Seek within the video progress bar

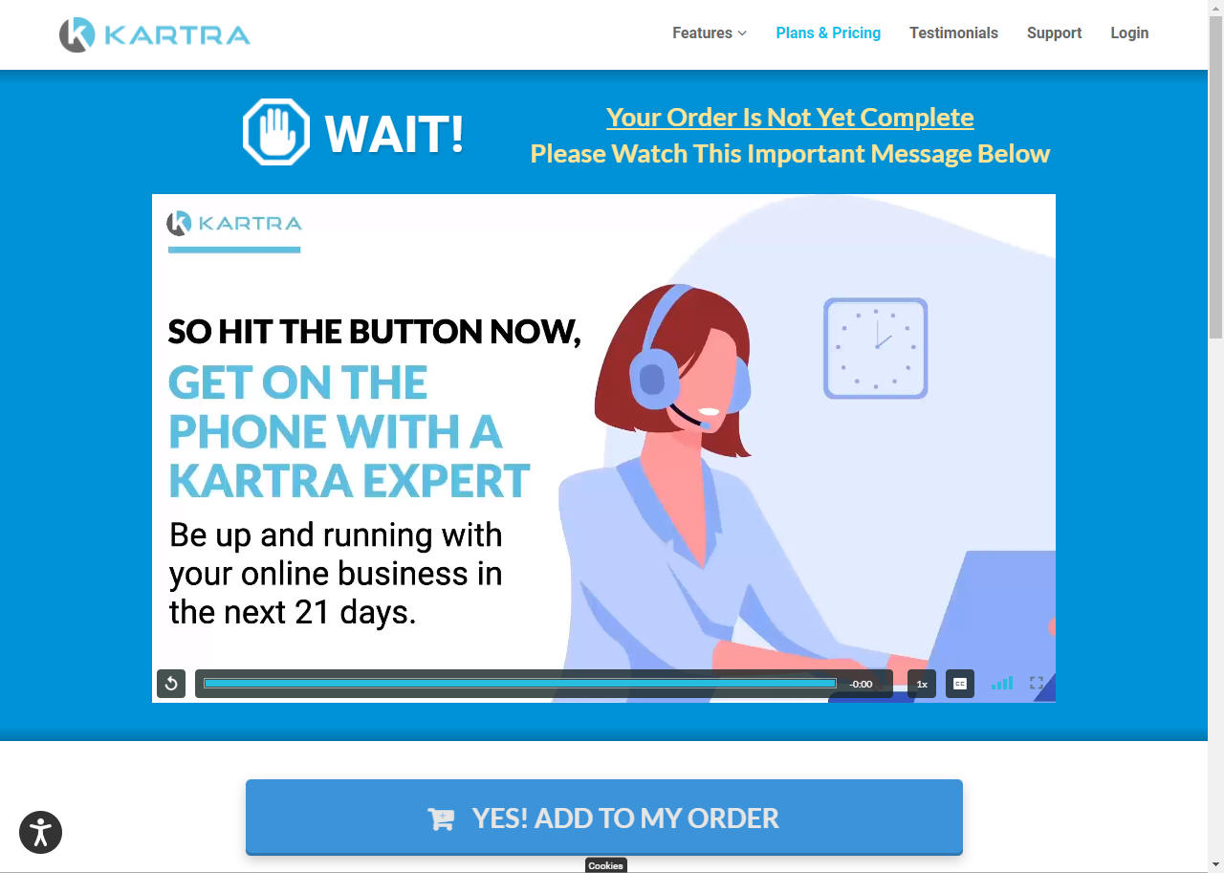click(x=520, y=684)
